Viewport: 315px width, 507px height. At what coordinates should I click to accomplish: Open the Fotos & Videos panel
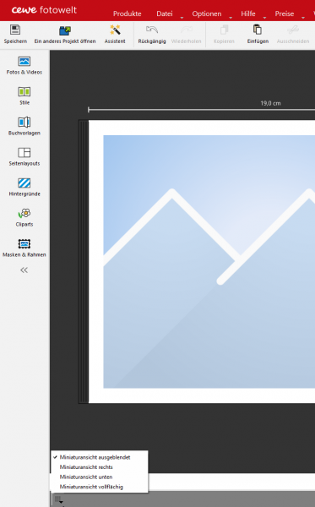pyautogui.click(x=24, y=65)
